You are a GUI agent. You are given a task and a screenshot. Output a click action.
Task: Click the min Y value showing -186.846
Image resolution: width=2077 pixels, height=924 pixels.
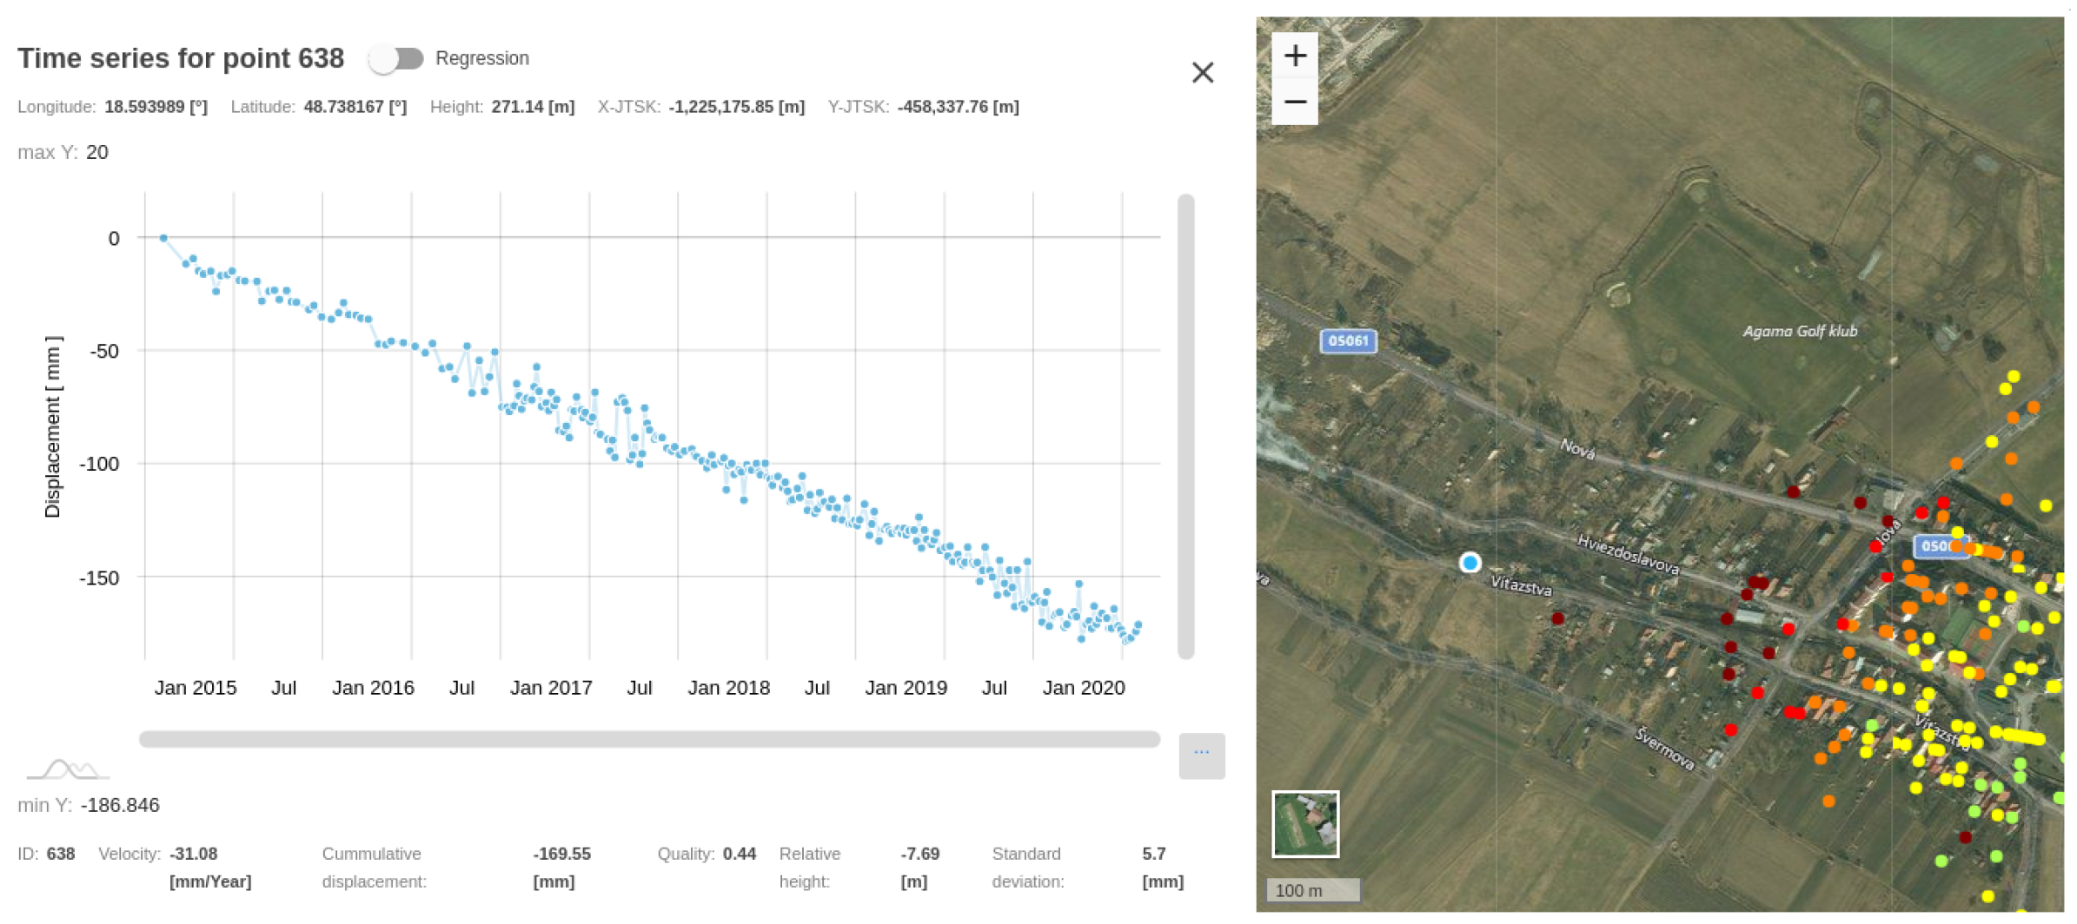(x=122, y=805)
